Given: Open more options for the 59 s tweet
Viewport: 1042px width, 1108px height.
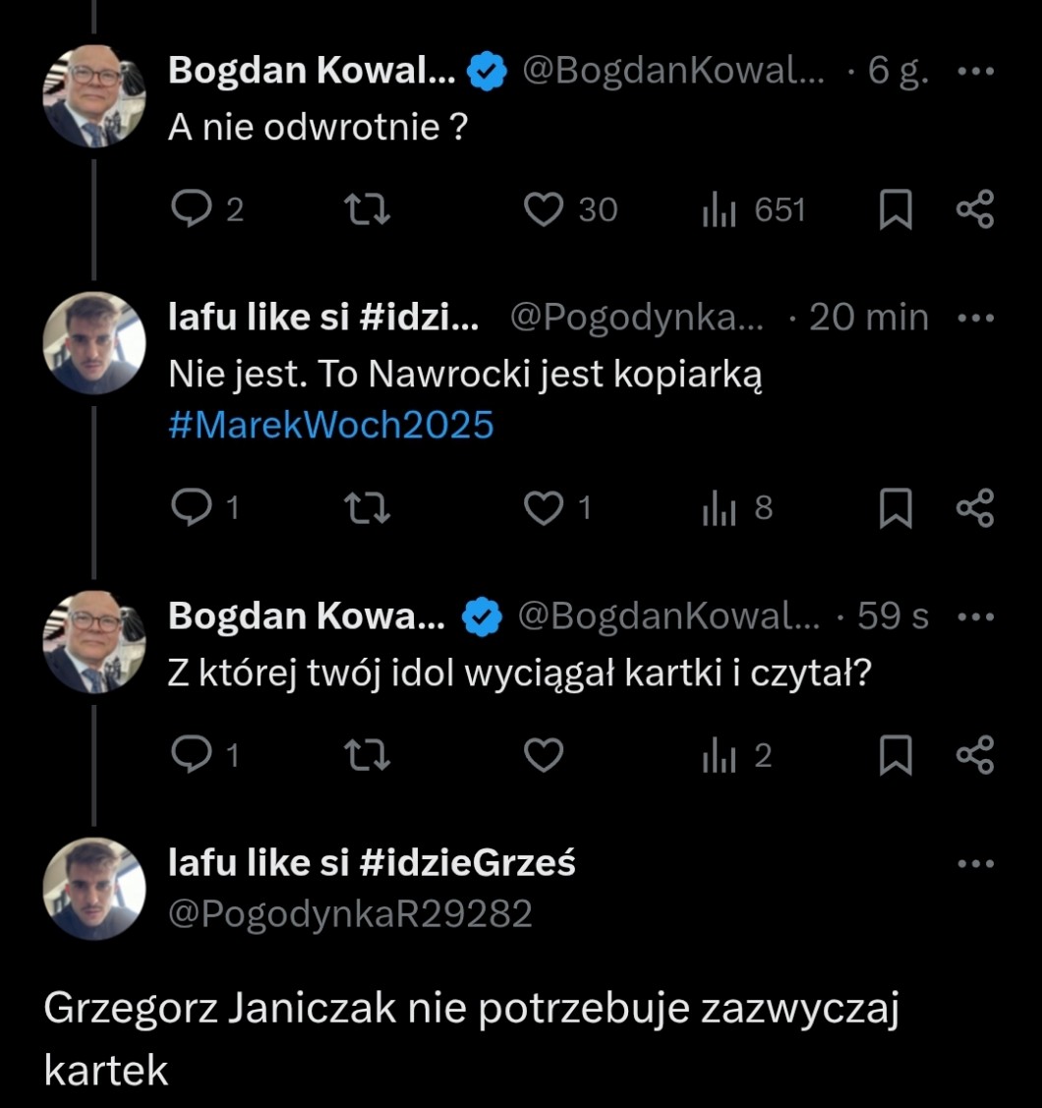Looking at the screenshot, I should click(x=975, y=616).
